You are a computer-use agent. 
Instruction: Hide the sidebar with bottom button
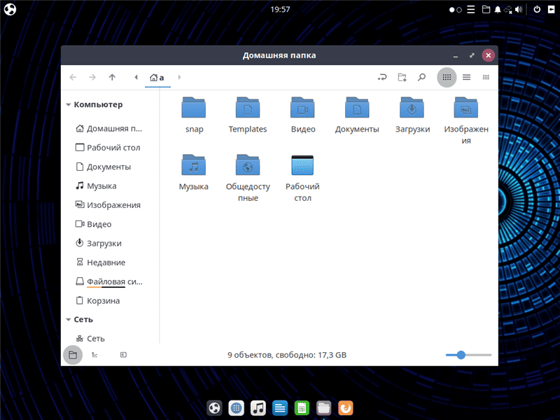click(123, 355)
